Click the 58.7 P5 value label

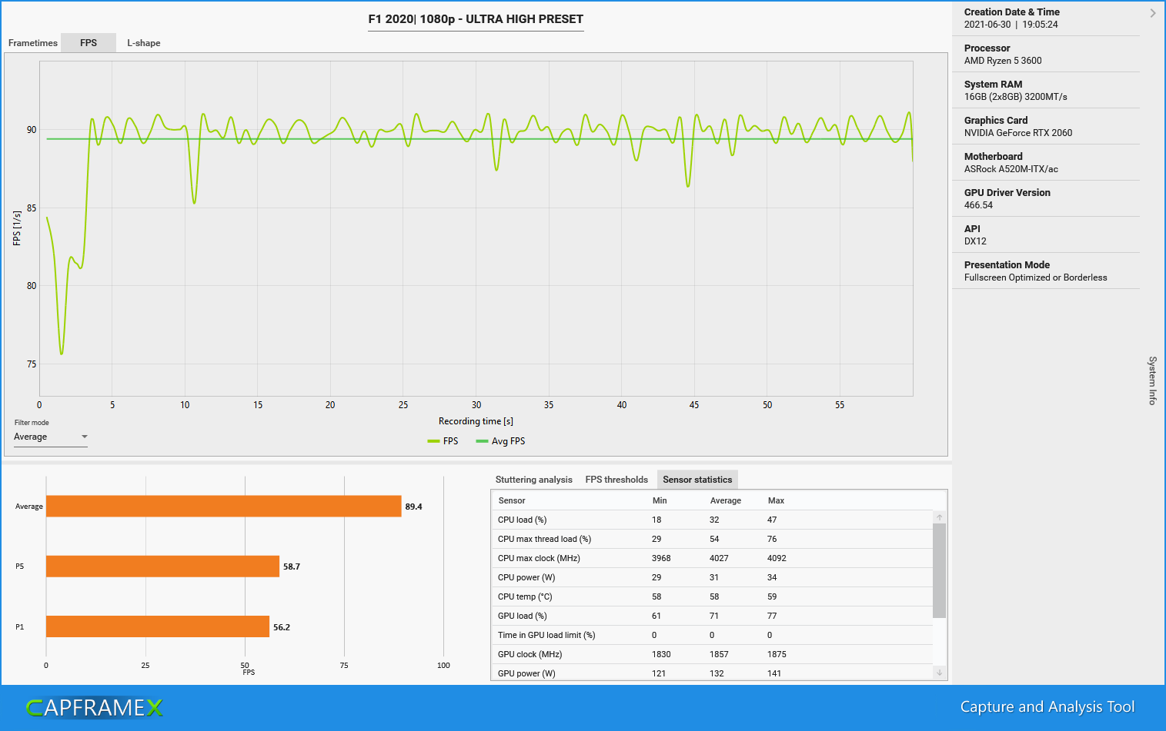tap(292, 567)
